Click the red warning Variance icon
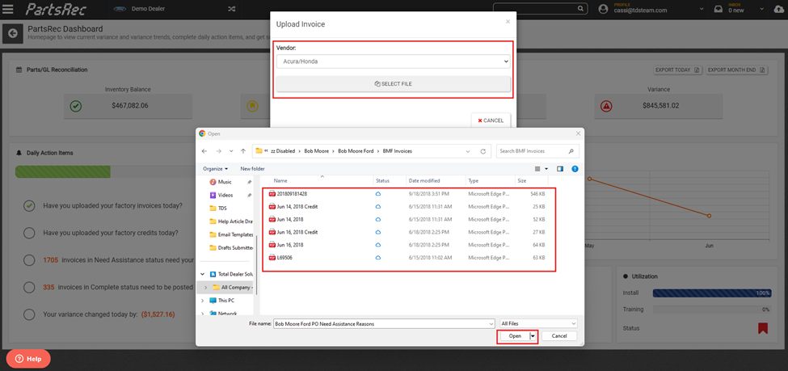 pos(607,106)
